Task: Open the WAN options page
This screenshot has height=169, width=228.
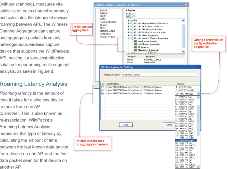Action: point(102,19)
